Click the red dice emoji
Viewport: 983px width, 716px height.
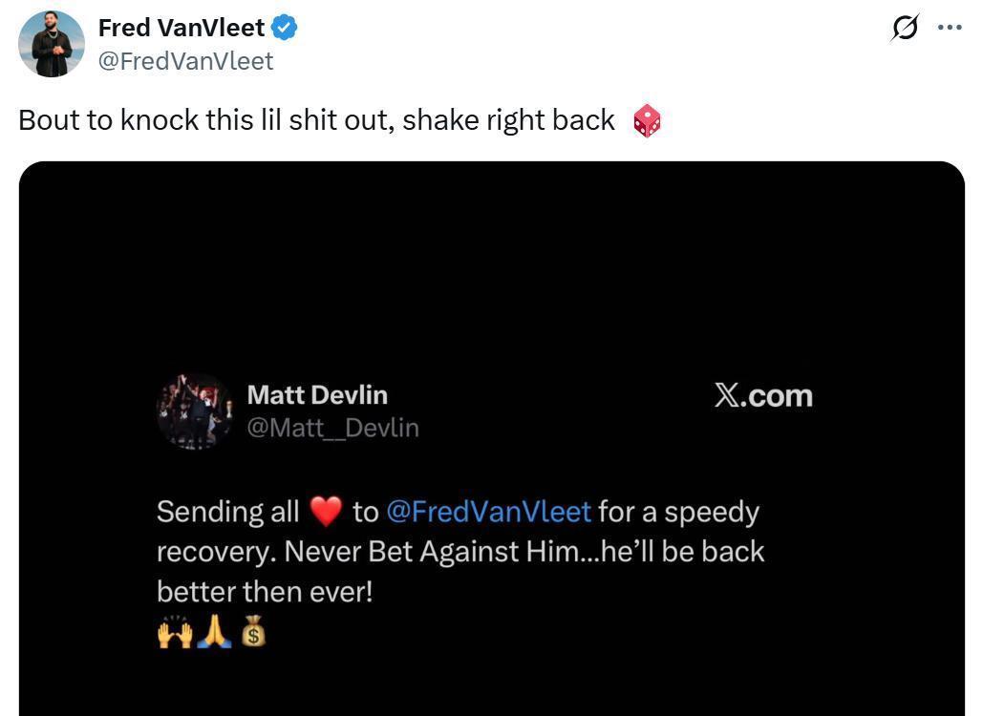click(x=647, y=120)
